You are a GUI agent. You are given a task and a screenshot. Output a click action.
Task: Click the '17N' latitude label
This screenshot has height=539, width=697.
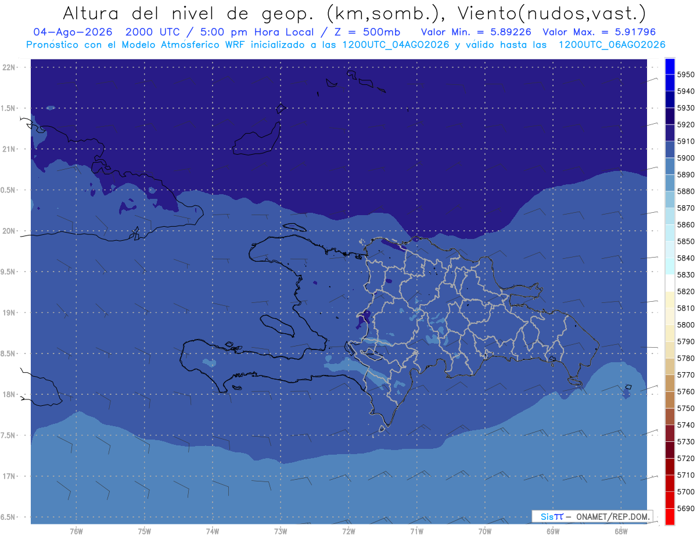click(x=8, y=476)
